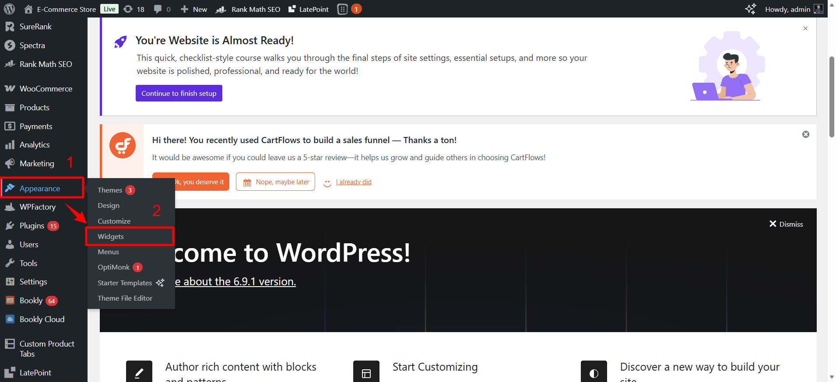The image size is (836, 382).
Task: Select Customize from Appearance submenu
Action: coord(114,221)
